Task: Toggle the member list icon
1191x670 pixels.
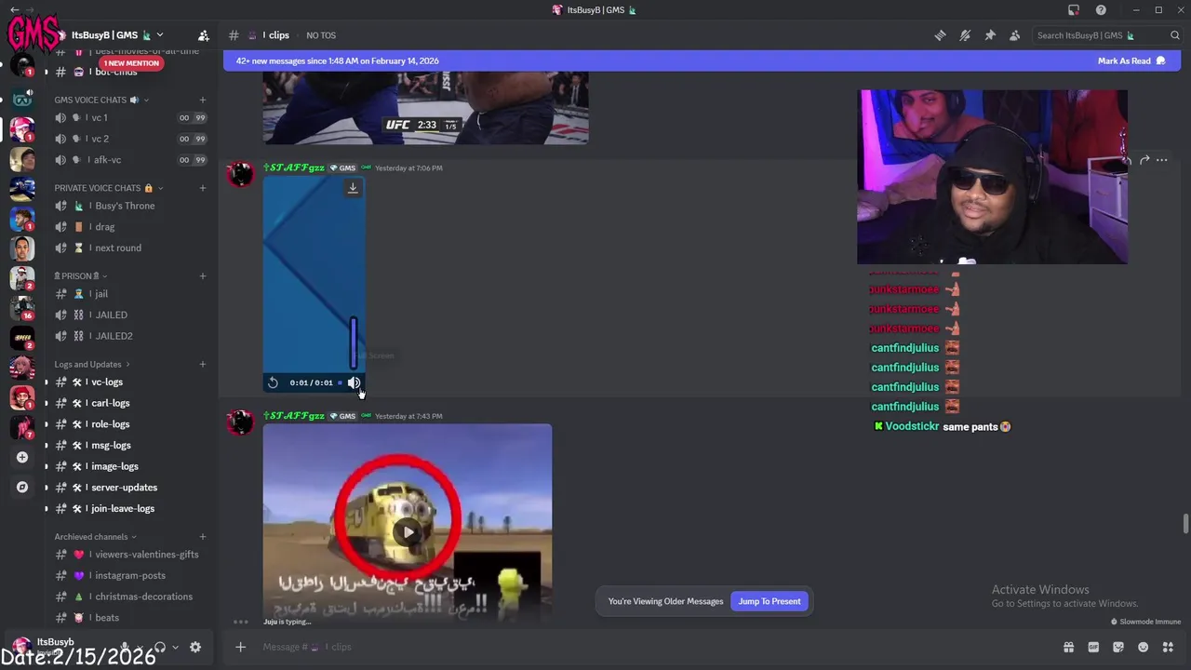Action: (1015, 35)
